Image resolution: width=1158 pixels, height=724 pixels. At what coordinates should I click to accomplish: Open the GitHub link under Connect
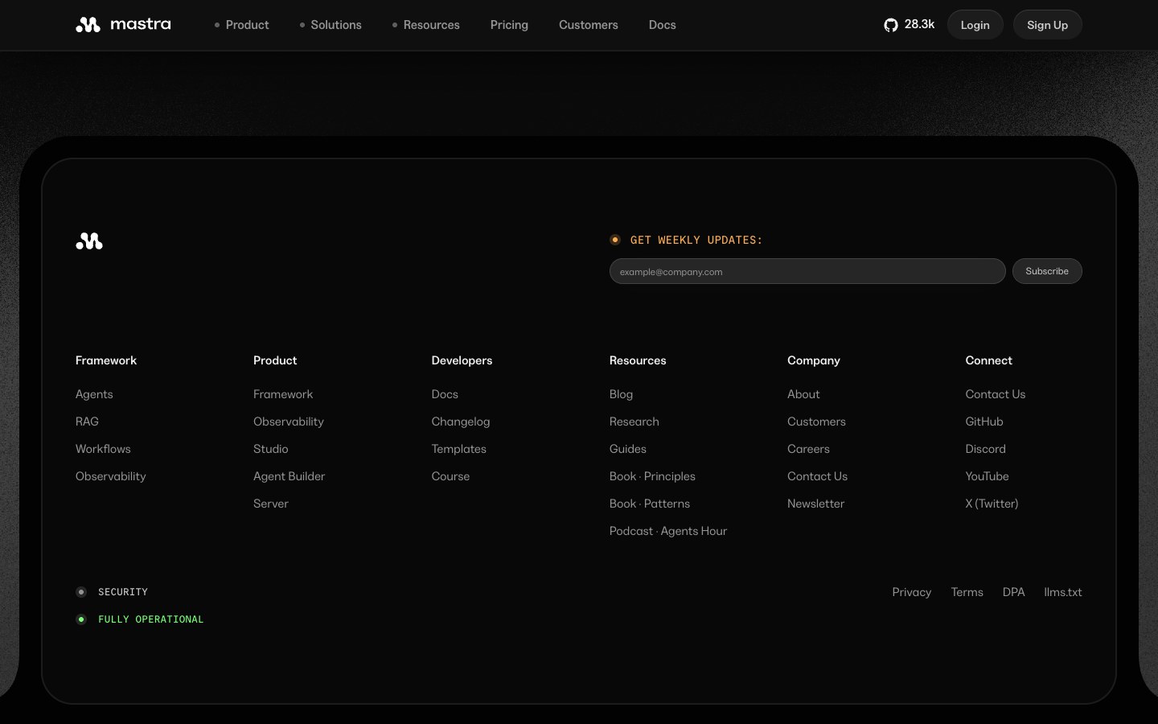pos(984,422)
